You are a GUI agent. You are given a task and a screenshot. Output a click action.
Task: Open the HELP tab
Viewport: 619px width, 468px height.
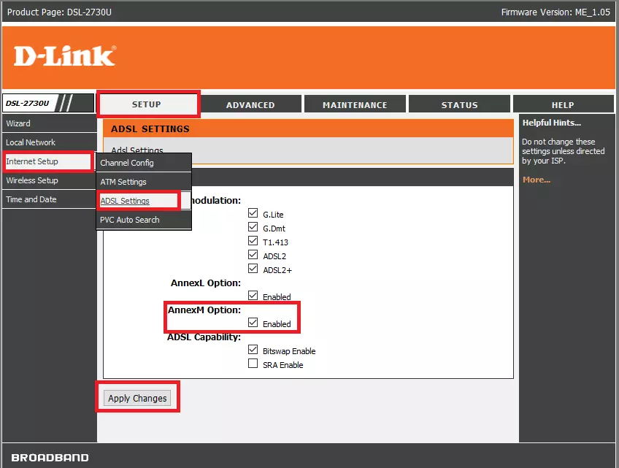click(563, 105)
